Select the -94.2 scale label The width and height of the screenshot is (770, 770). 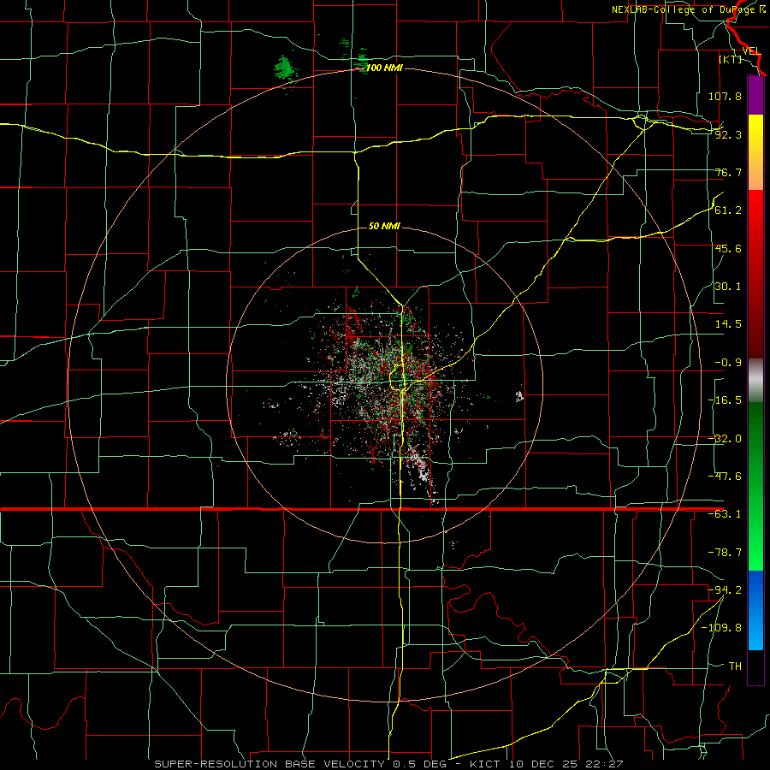pos(725,590)
